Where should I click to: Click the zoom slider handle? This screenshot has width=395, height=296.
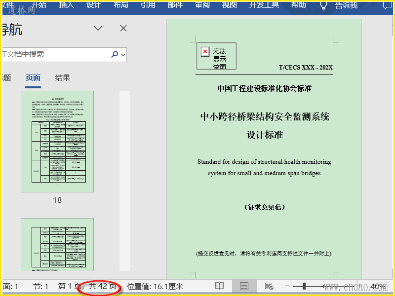click(x=304, y=286)
